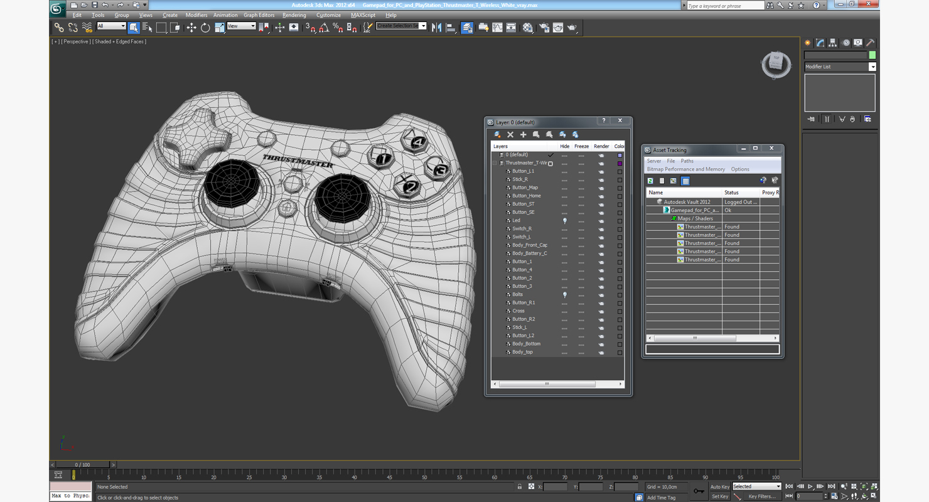Activate Select and Scale tool

[x=219, y=28]
